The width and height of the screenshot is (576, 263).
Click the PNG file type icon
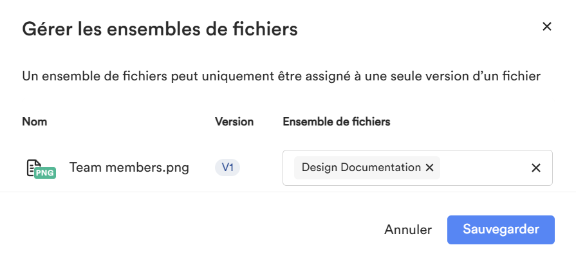(41, 168)
